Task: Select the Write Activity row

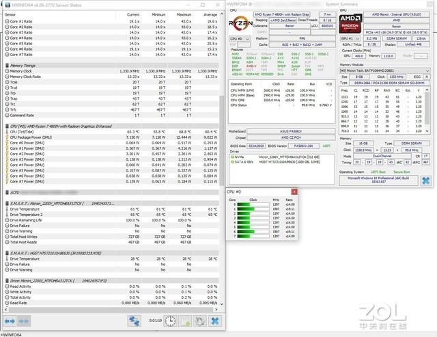Action: click(x=111, y=292)
